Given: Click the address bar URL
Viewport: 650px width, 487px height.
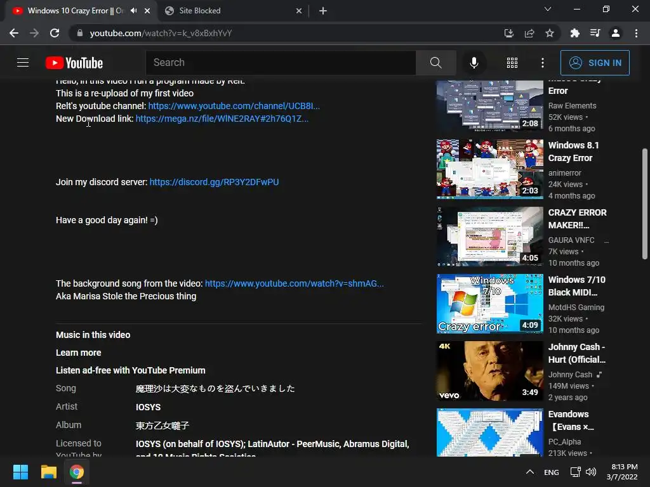Looking at the screenshot, I should click(x=161, y=33).
